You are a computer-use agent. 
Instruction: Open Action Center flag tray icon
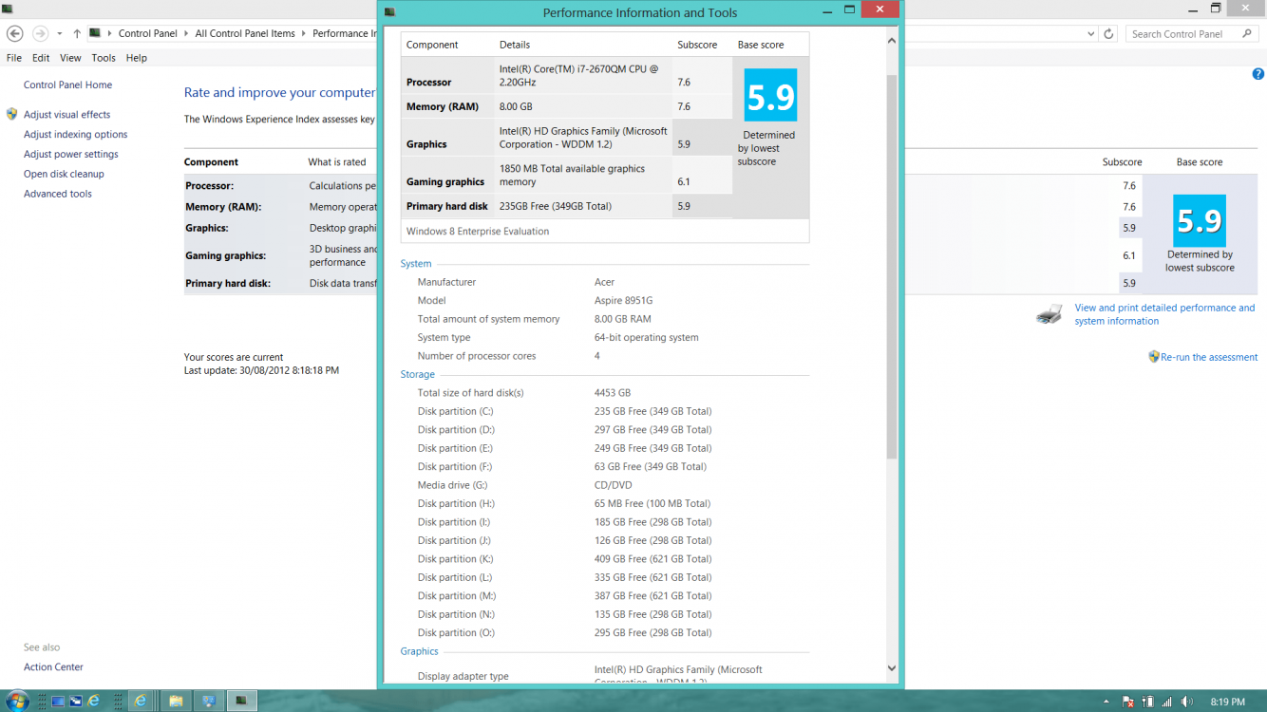click(1128, 702)
